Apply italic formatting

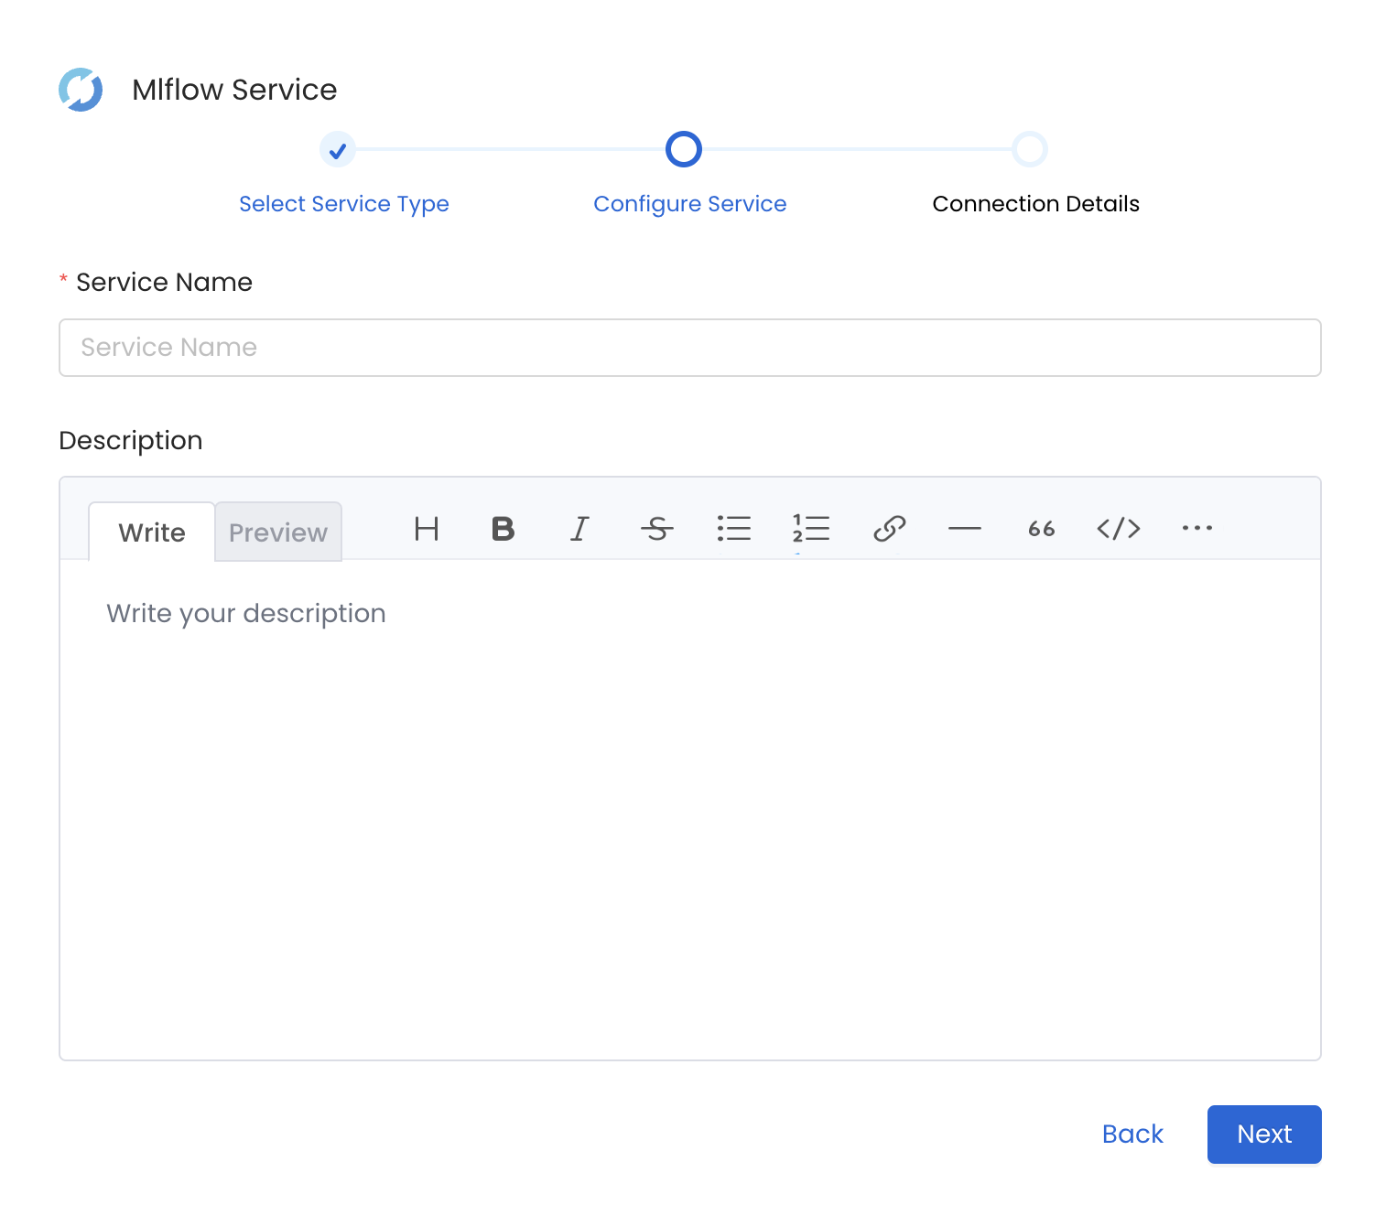tap(579, 529)
